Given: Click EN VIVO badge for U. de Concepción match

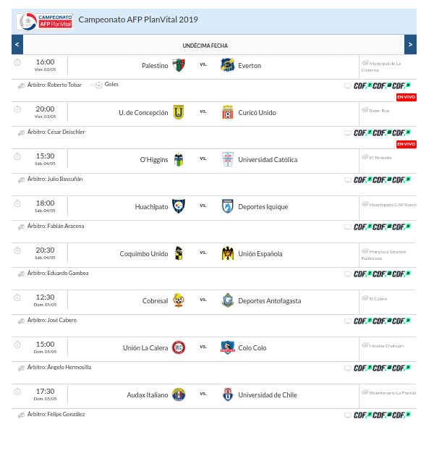Looking at the screenshot, I should 407,144.
